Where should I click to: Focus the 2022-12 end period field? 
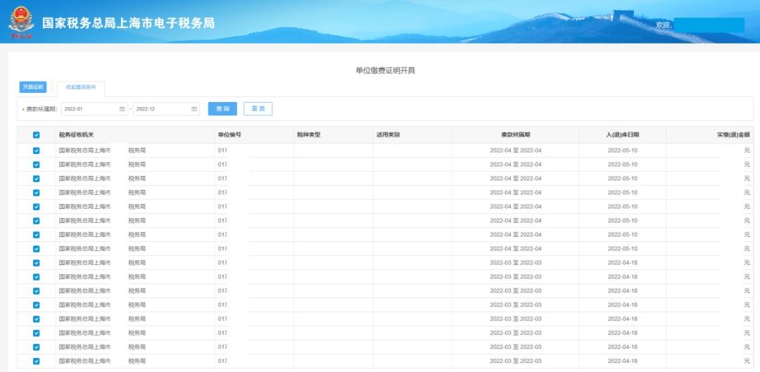(x=160, y=109)
